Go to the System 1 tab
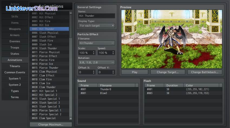The height and width of the screenshot is (128, 230). 15,79
